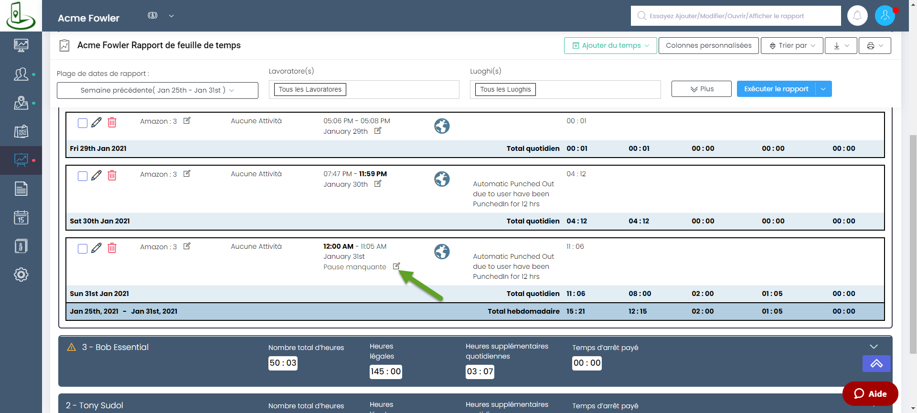Edit the January 29th time entry with pencil
Viewport: 917px width, 413px height.
96,122
